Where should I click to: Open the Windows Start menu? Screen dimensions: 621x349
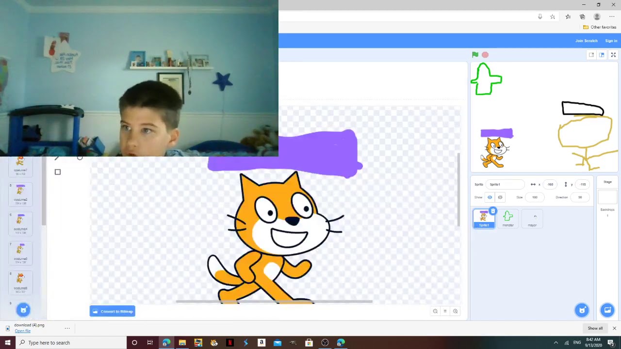tap(7, 343)
